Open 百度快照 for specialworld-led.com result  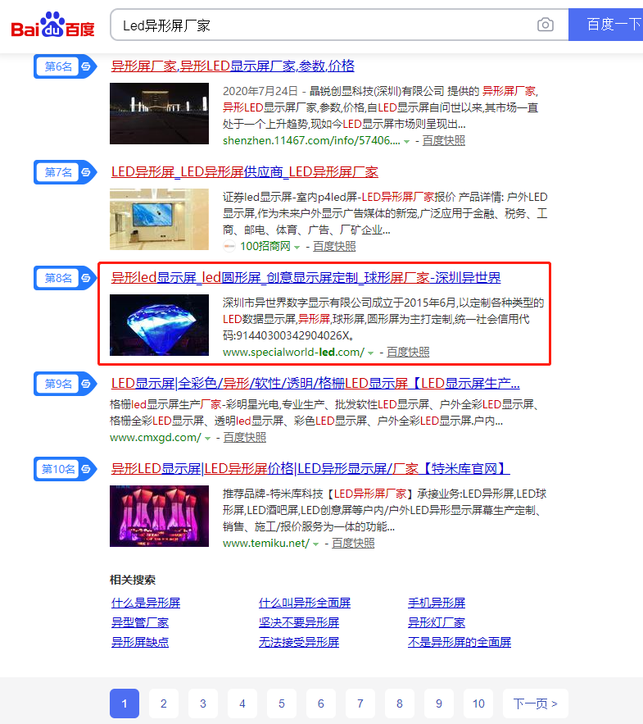tap(408, 352)
